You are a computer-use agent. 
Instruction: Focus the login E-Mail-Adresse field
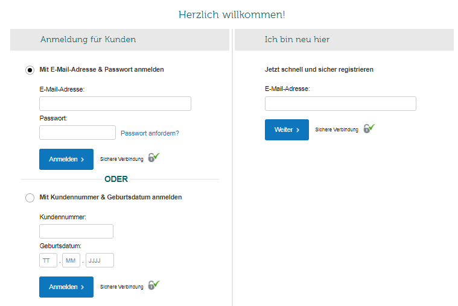tap(115, 104)
